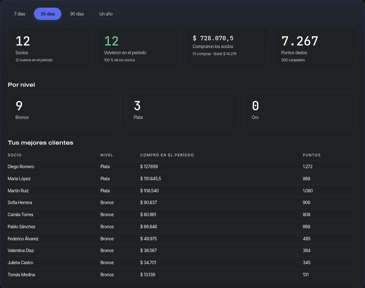Sort by Compró en el período header
This screenshot has width=365, height=288.
click(x=167, y=155)
